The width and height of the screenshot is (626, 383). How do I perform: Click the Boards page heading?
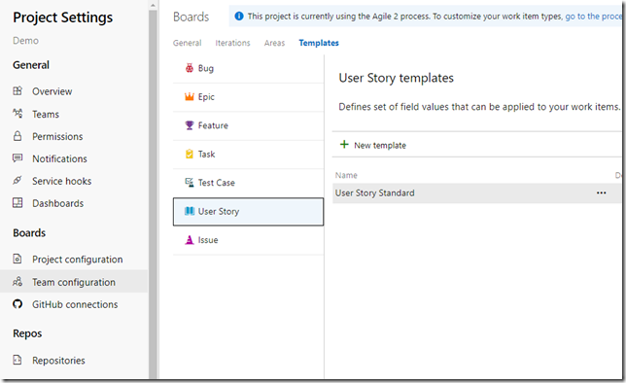coord(191,17)
